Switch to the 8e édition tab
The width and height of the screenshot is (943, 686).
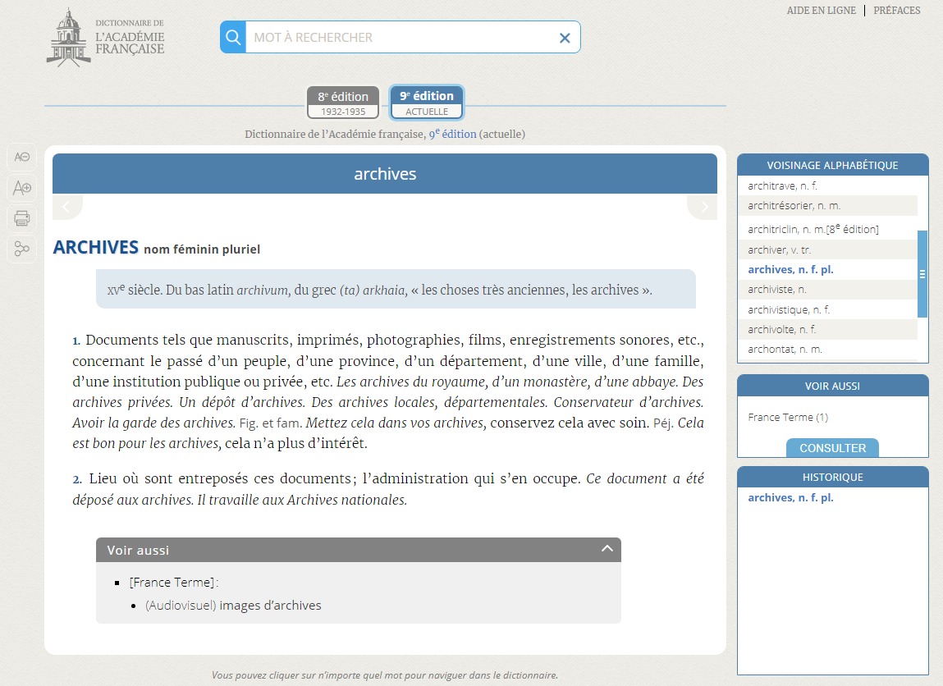(343, 103)
